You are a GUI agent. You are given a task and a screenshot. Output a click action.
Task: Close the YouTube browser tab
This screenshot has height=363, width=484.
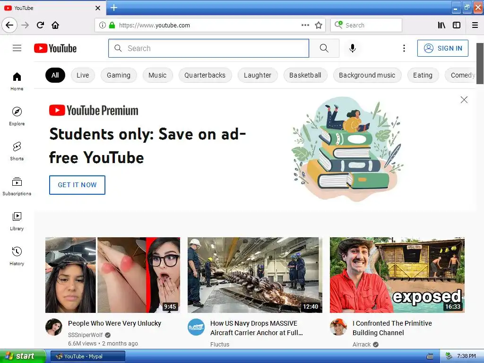[x=98, y=8]
